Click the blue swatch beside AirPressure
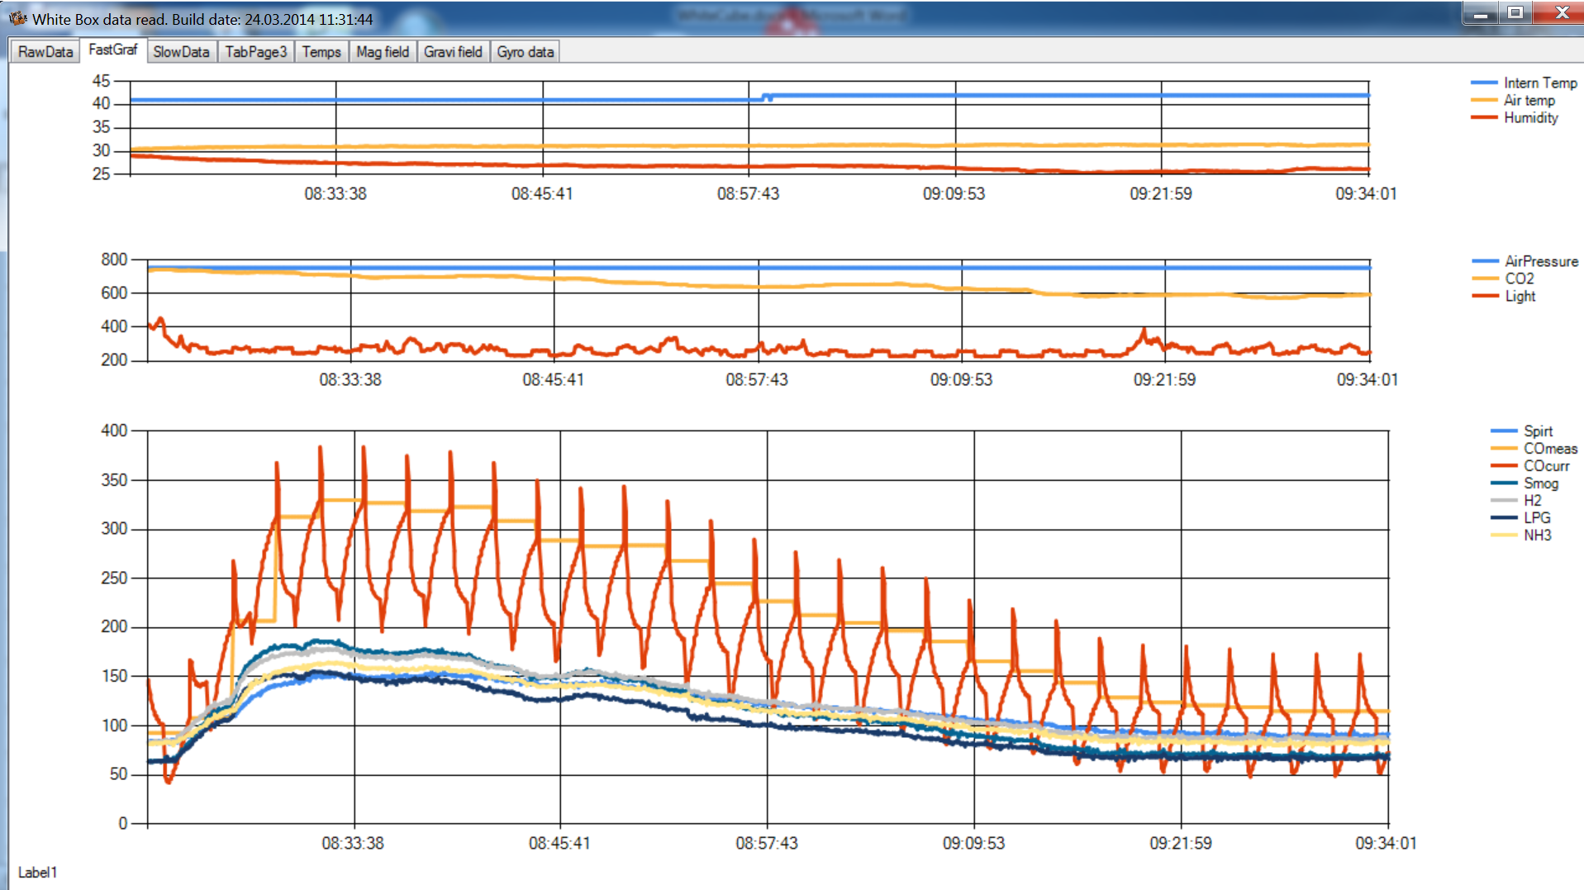Viewport: 1584px width, 890px height. [x=1486, y=261]
